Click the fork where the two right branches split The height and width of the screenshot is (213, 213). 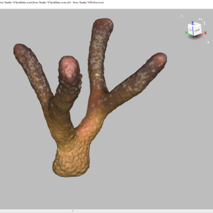click(x=106, y=92)
